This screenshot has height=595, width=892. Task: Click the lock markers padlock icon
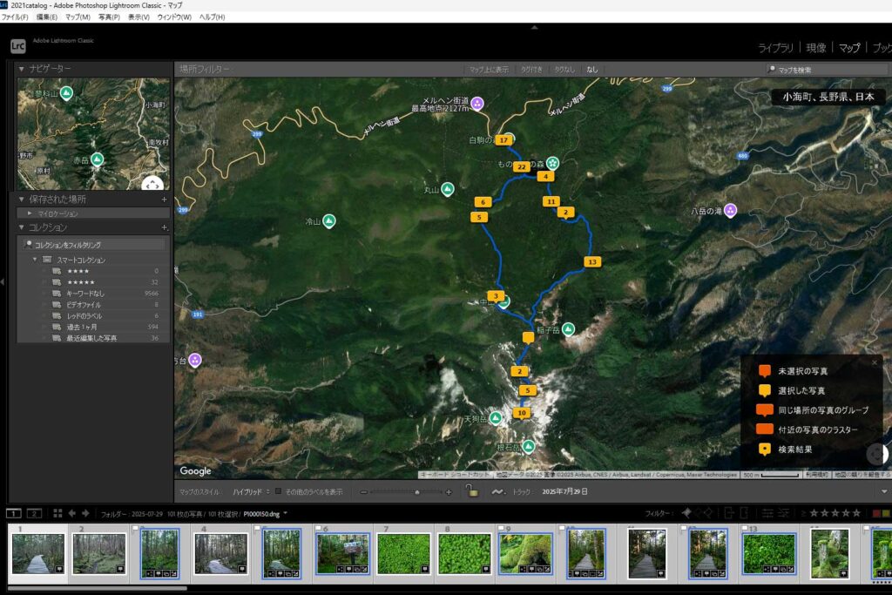[471, 491]
